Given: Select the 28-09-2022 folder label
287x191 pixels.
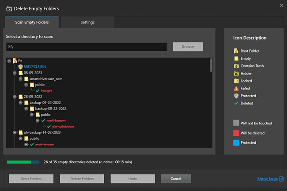Looking at the screenshot, I should coord(33,97).
